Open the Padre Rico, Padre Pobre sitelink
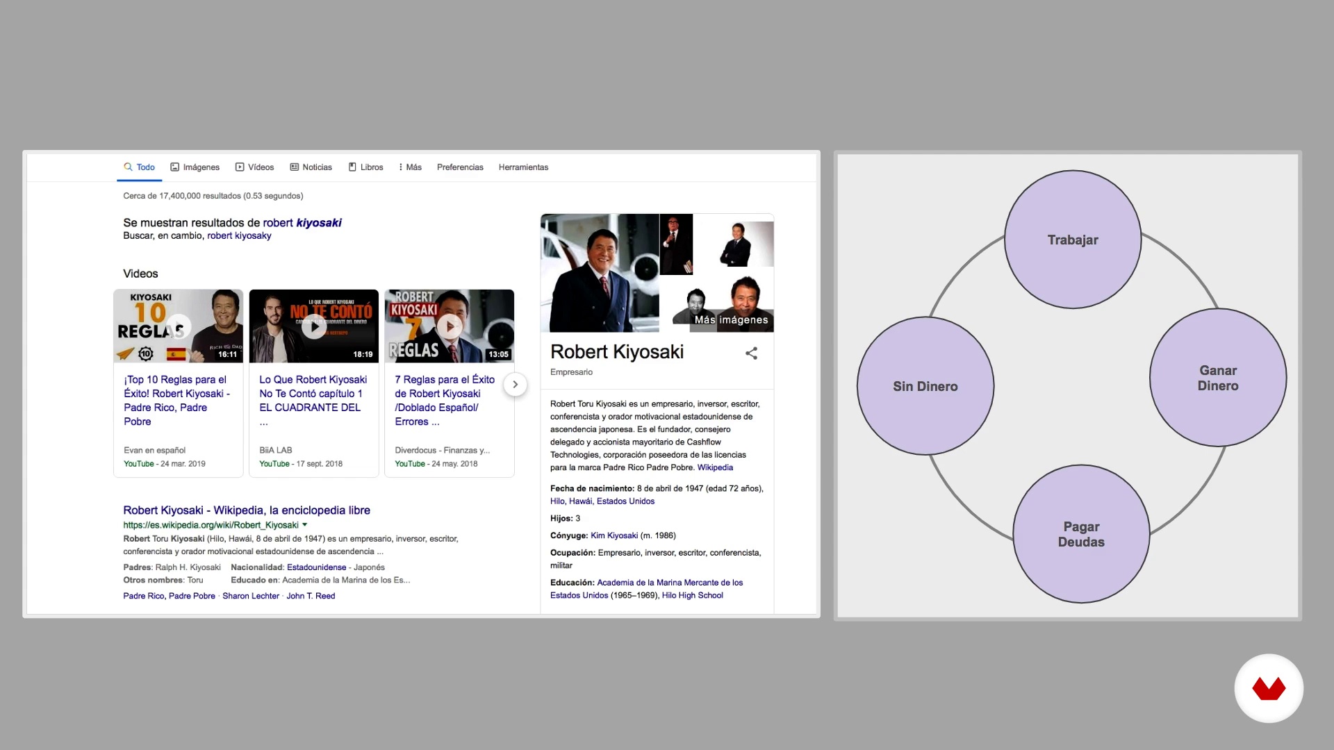The image size is (1334, 750). tap(169, 596)
